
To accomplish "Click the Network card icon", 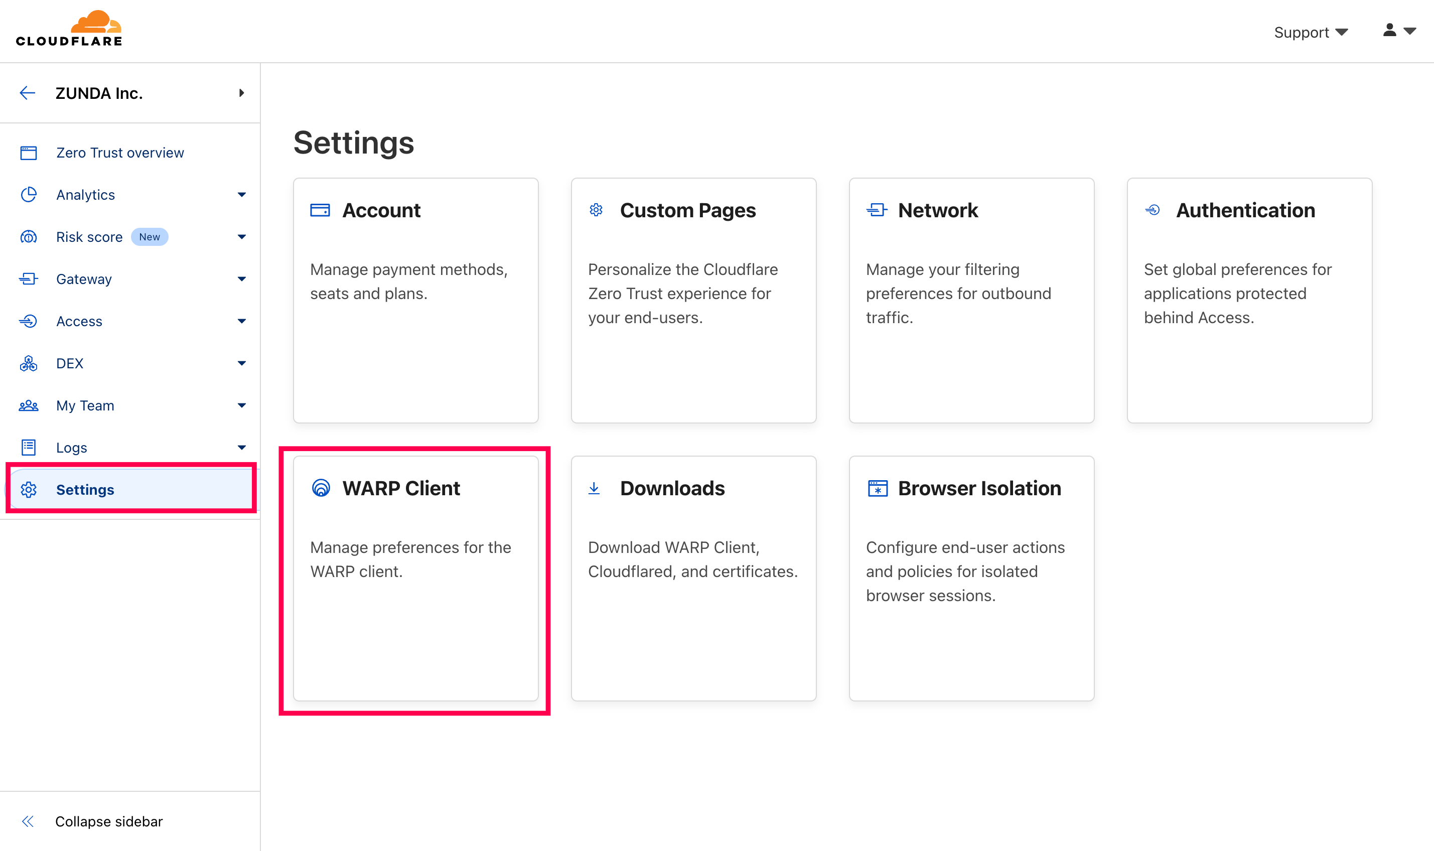I will [x=877, y=210].
